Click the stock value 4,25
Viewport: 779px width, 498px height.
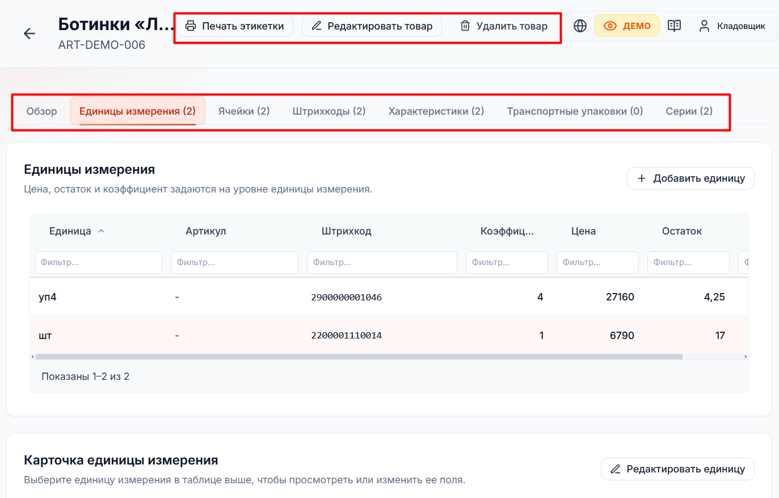714,297
